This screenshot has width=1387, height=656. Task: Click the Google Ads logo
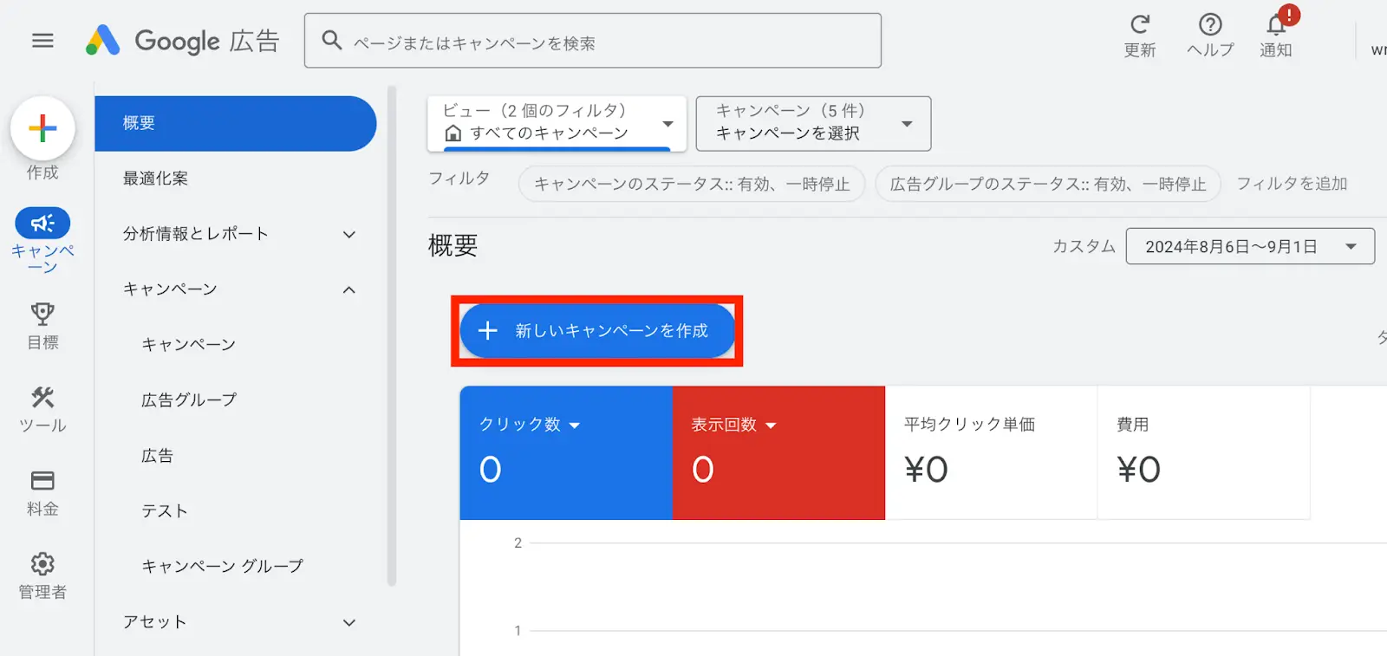182,41
